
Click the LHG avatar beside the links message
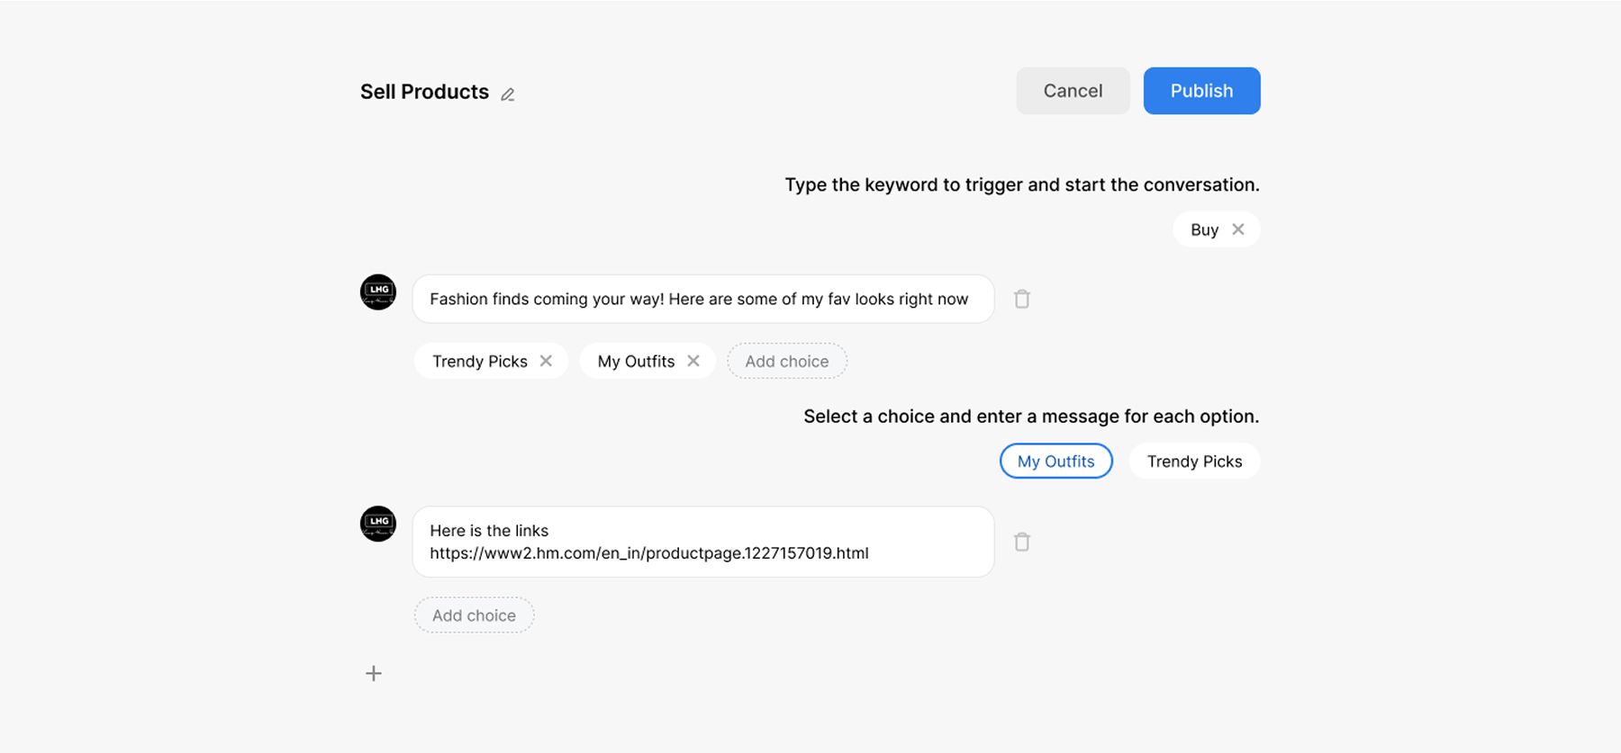378,524
